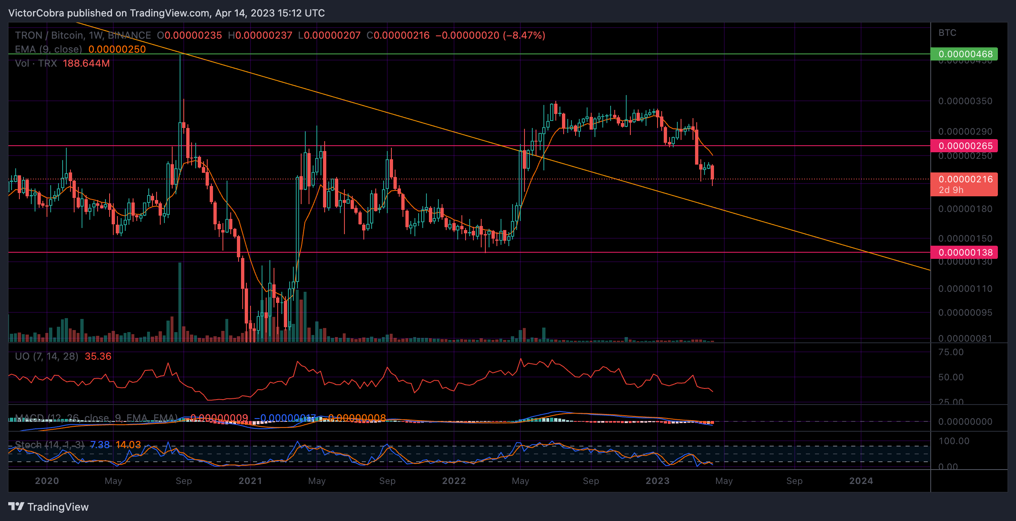Viewport: 1016px width, 521px height.
Task: Click the red 0.00000138 price label
Action: [964, 252]
